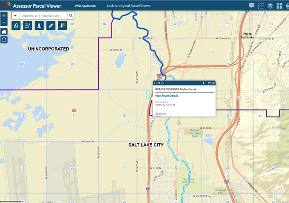Show next feature in parcel popup

[204, 83]
